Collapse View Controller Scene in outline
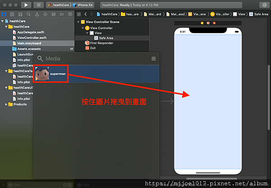The height and width of the screenshot is (188, 271). click(x=78, y=22)
